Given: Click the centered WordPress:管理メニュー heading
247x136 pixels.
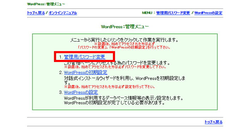Looking at the screenshot, I should 125,26.
